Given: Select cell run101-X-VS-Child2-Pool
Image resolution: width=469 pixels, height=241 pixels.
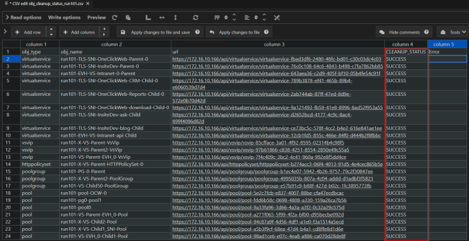Looking at the screenshot, I should 115,222.
